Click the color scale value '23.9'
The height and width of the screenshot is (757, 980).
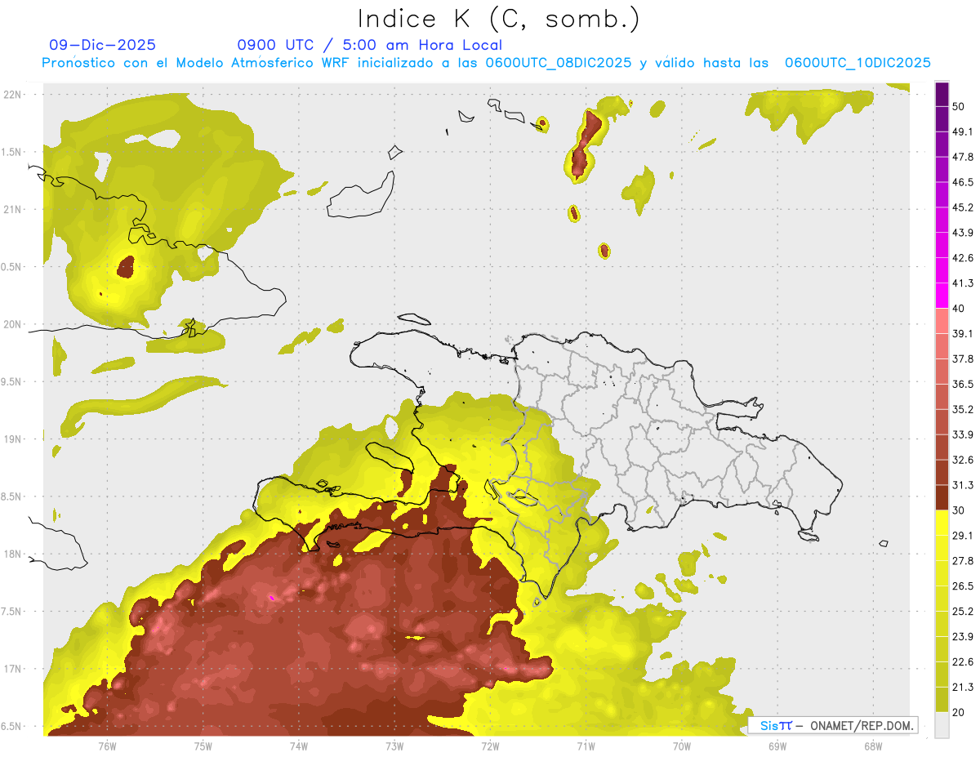[x=964, y=638]
